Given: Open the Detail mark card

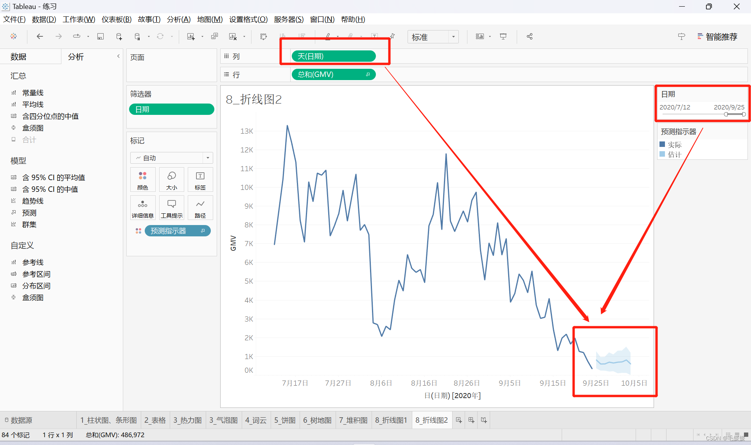Looking at the screenshot, I should [x=143, y=208].
